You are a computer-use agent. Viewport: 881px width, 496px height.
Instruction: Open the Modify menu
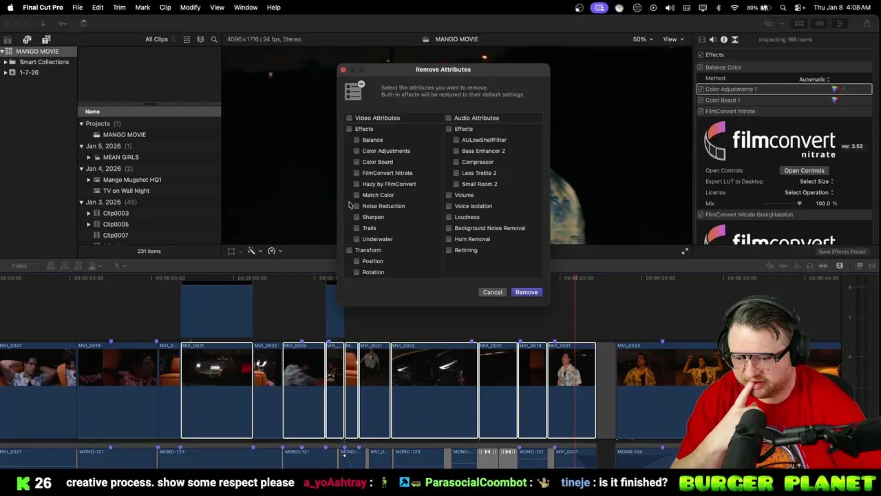pyautogui.click(x=190, y=8)
